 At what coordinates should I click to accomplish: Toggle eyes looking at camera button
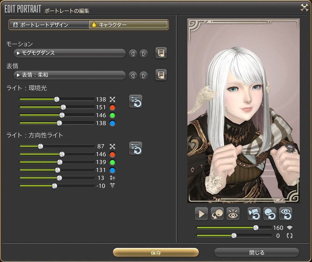(233, 214)
